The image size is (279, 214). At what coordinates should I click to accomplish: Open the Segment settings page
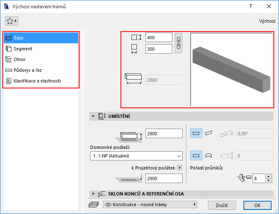click(41, 49)
